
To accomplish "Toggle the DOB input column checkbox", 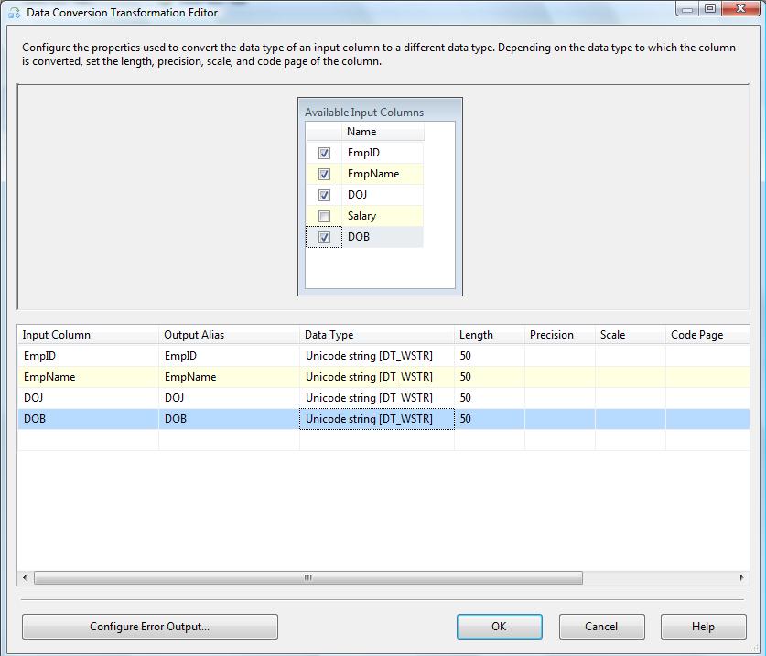I will pos(324,238).
